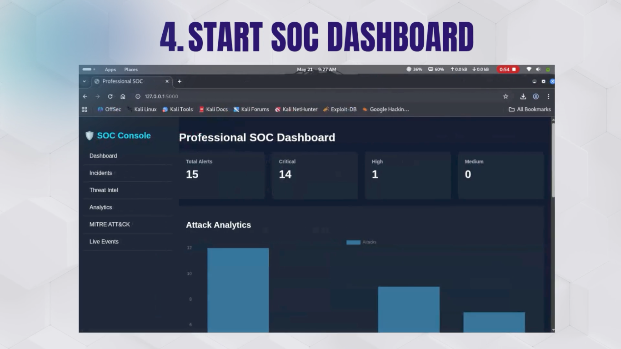Open the All Bookmarks folder
The image size is (621, 349).
530,109
